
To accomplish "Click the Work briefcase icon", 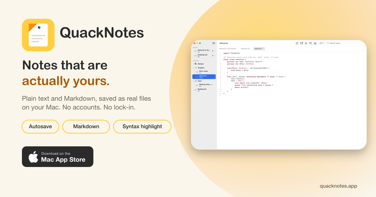I will [x=196, y=81].
